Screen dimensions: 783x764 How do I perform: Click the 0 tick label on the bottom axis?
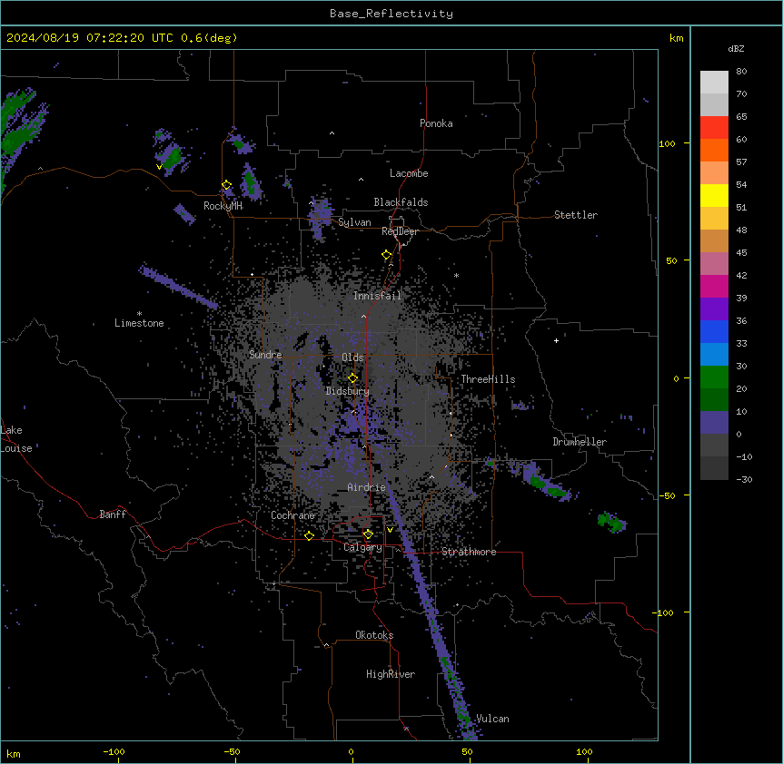pos(351,751)
